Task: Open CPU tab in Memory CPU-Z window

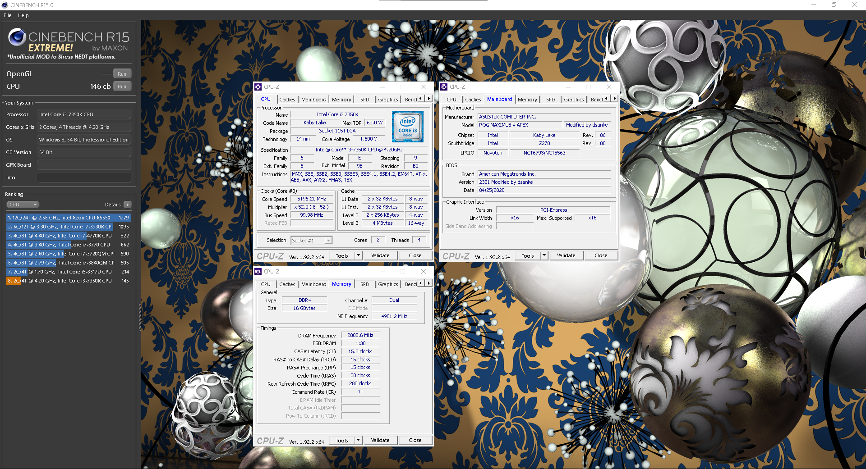Action: 266,284
